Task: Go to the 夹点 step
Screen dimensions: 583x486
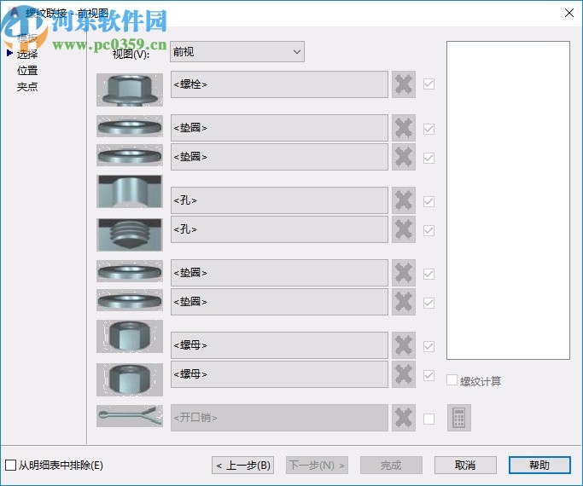Action: tap(26, 86)
